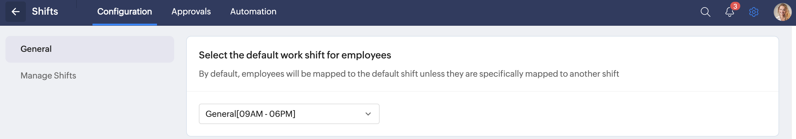Expand the default shift dropdown chevron
The height and width of the screenshot is (139, 796).
coord(368,114)
